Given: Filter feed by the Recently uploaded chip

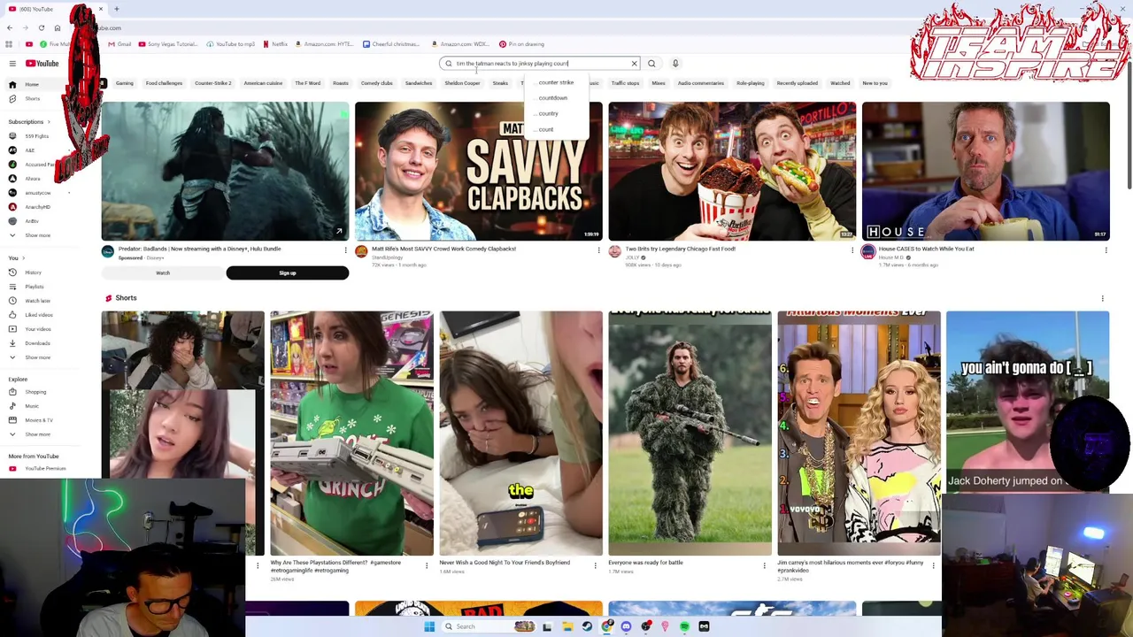Looking at the screenshot, I should (x=797, y=83).
